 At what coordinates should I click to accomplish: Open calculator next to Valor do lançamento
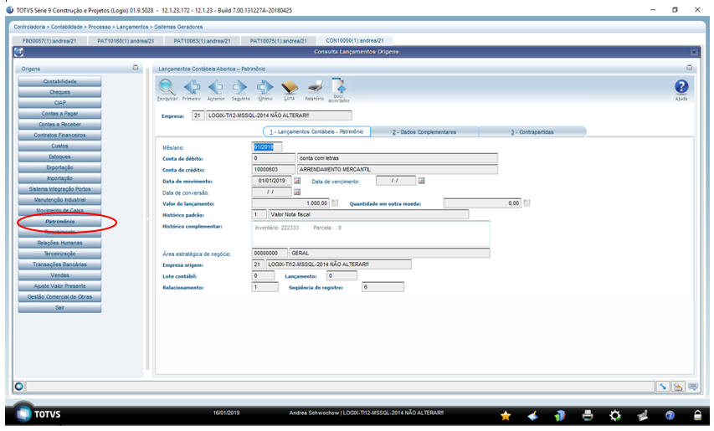[x=335, y=203]
